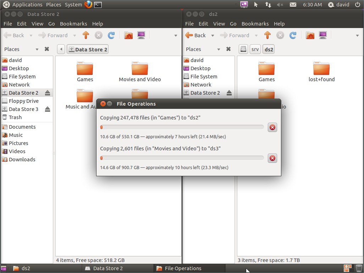Click the Up arrow in Data Store 2 window
364x273 pixels.
[x=86, y=35]
